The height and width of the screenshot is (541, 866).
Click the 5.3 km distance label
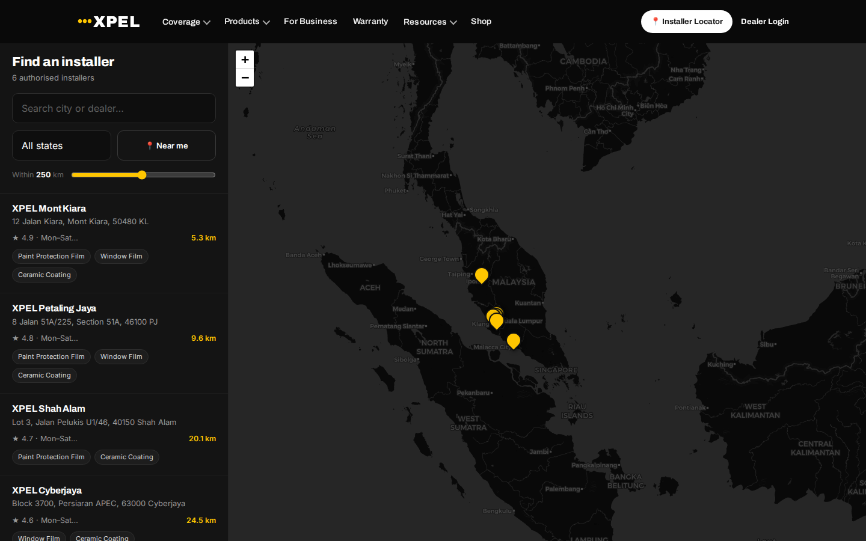pos(203,238)
